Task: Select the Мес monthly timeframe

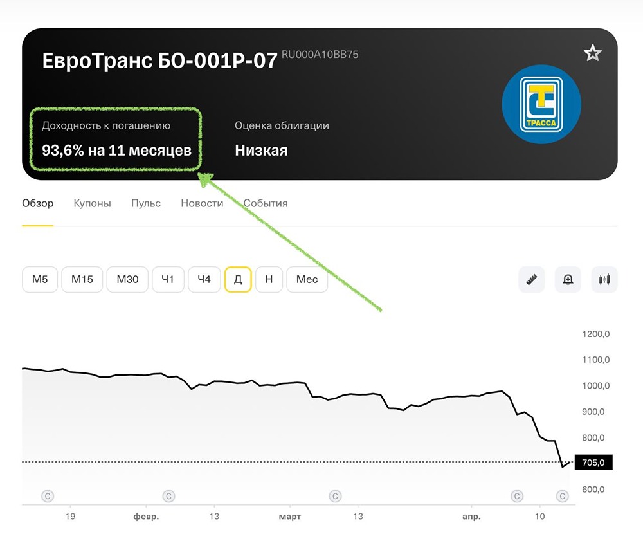Action: tap(307, 279)
